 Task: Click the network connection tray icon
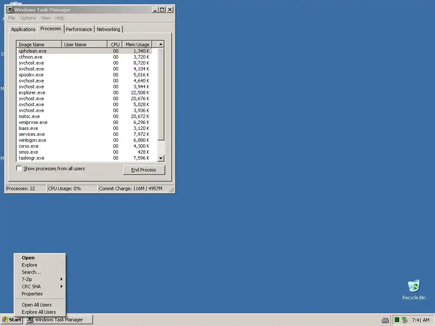pyautogui.click(x=405, y=320)
